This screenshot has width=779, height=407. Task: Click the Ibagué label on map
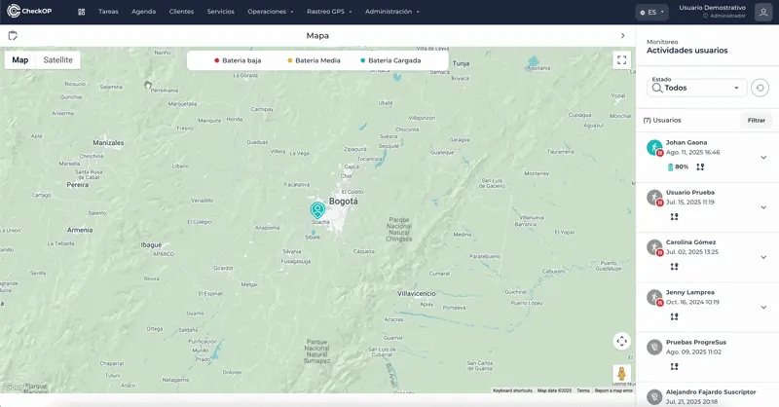(151, 245)
